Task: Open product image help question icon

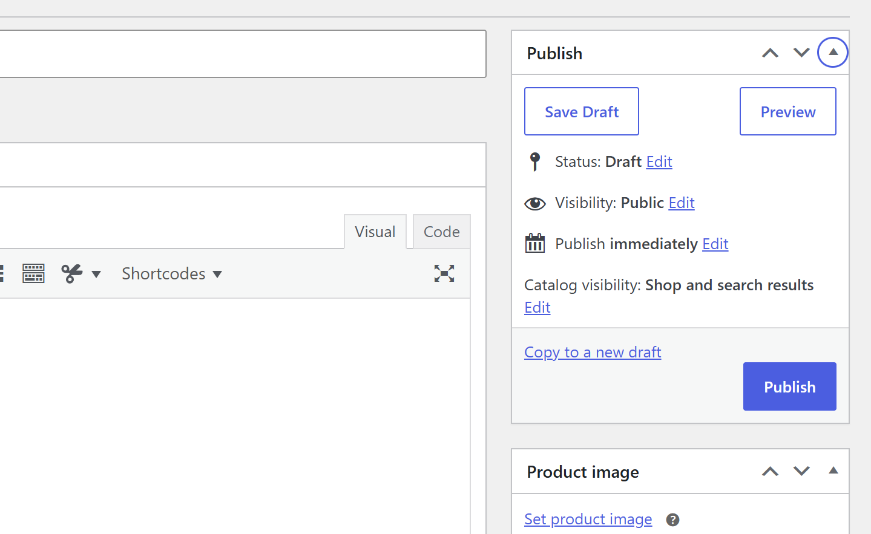Action: (x=672, y=519)
